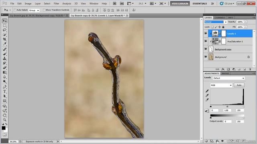Select the Rectangular Marquee tool
The height and width of the screenshot is (144, 257).
pos(4,26)
